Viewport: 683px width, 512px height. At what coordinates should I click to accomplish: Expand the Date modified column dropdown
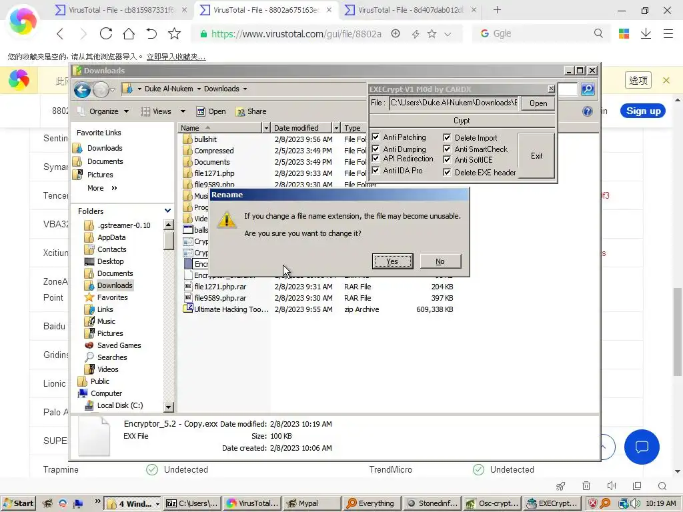click(x=336, y=127)
